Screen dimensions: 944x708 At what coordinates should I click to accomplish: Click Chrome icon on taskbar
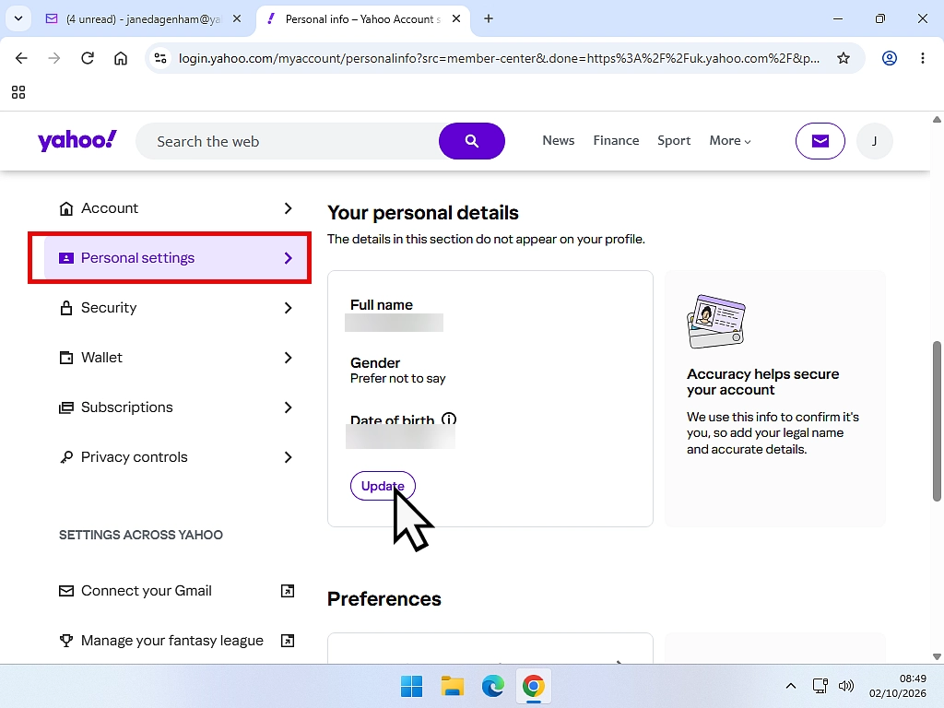(x=534, y=686)
